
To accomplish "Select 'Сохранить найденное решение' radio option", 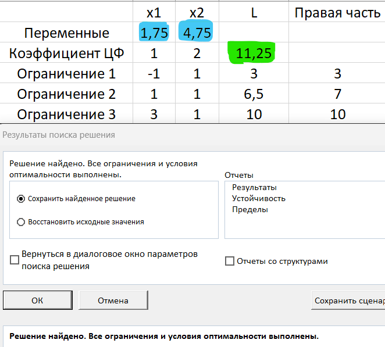I will click(x=21, y=199).
